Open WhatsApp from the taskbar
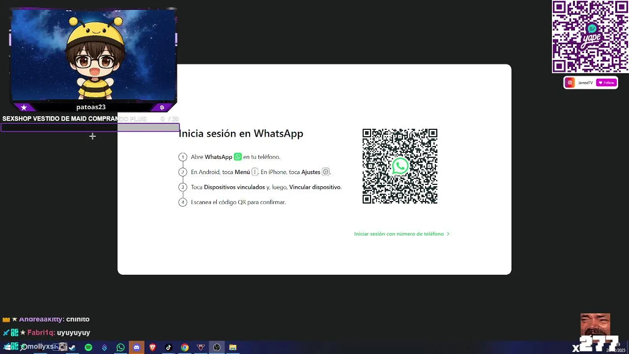The height and width of the screenshot is (354, 629). (x=120, y=348)
